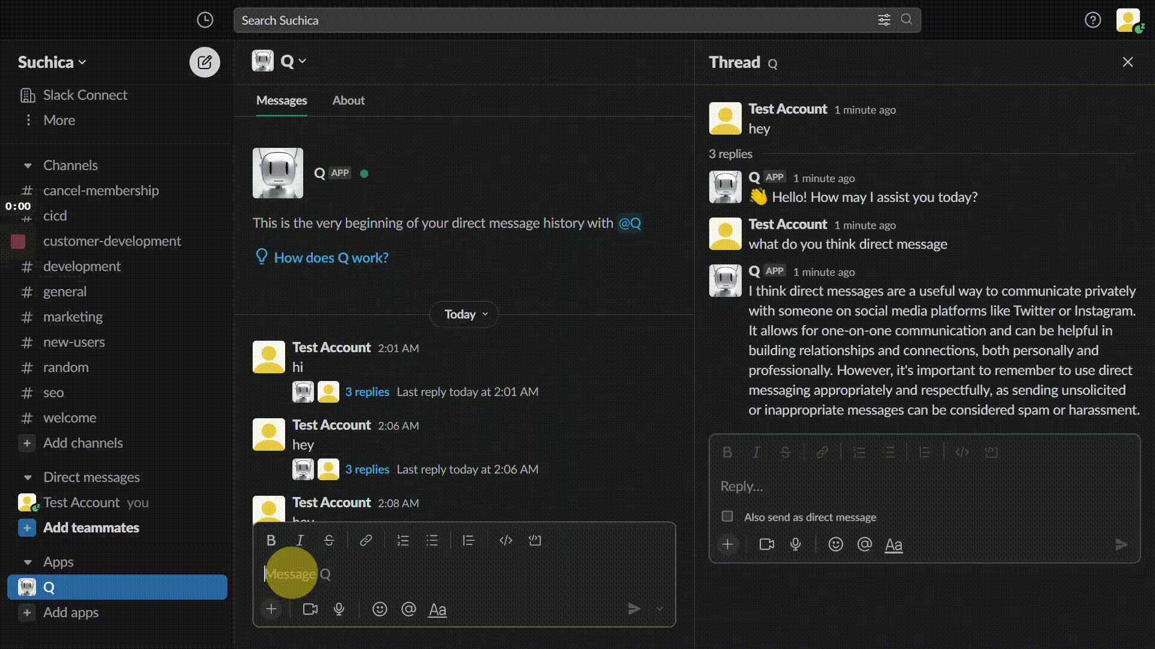The width and height of the screenshot is (1155, 649).
Task: Send the thread reply
Action: click(x=1121, y=544)
